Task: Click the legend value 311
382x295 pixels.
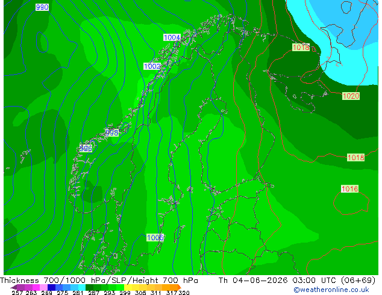Action: pos(156,293)
